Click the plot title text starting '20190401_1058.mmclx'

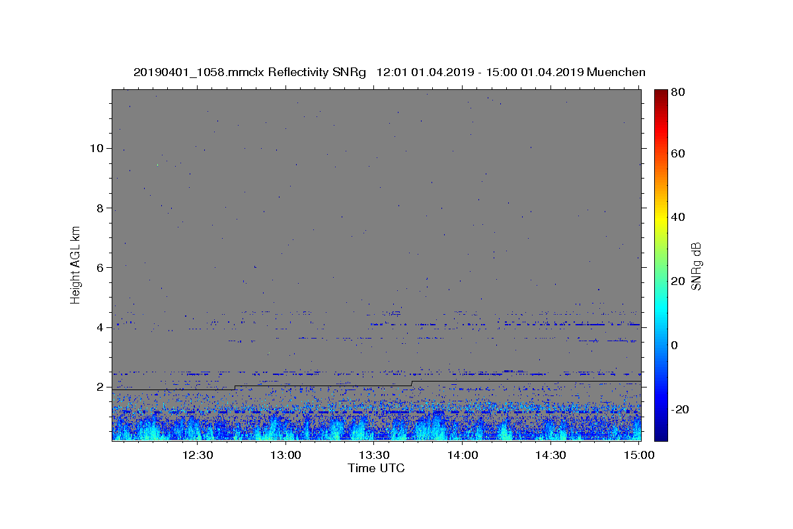[x=389, y=72]
